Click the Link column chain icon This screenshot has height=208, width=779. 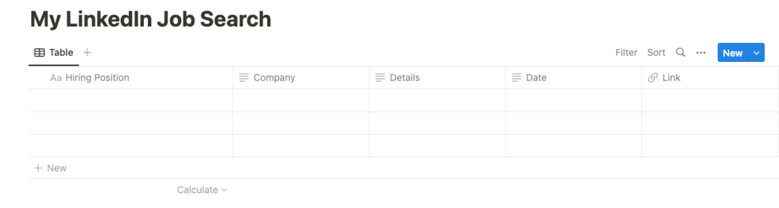click(652, 78)
